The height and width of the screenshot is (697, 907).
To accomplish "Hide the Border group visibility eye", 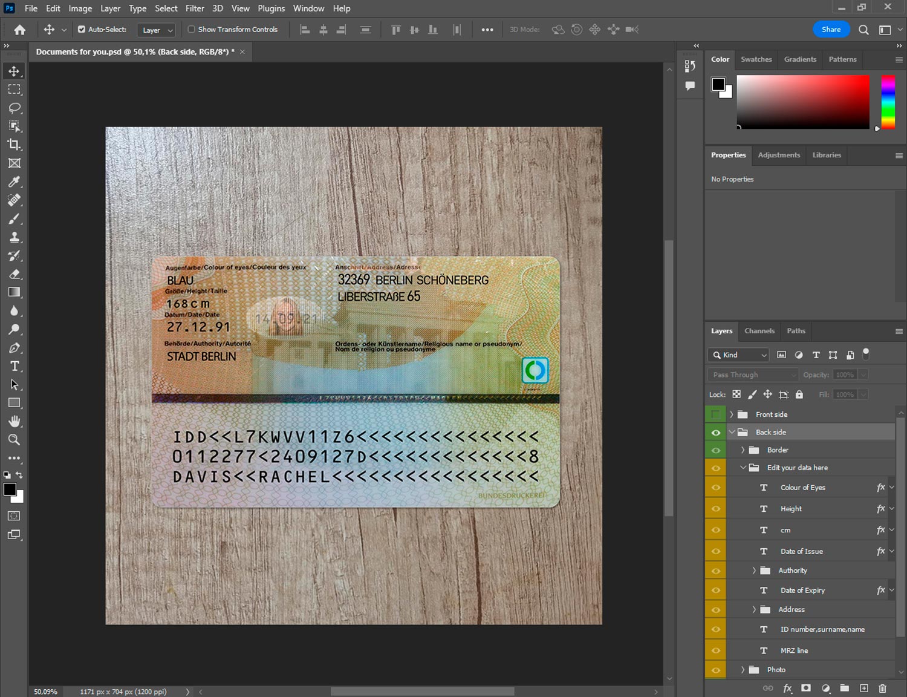I will point(715,450).
